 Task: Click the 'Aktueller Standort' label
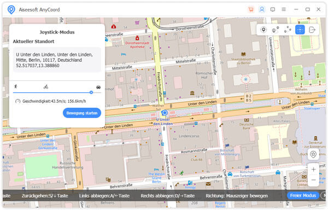(x=33, y=42)
